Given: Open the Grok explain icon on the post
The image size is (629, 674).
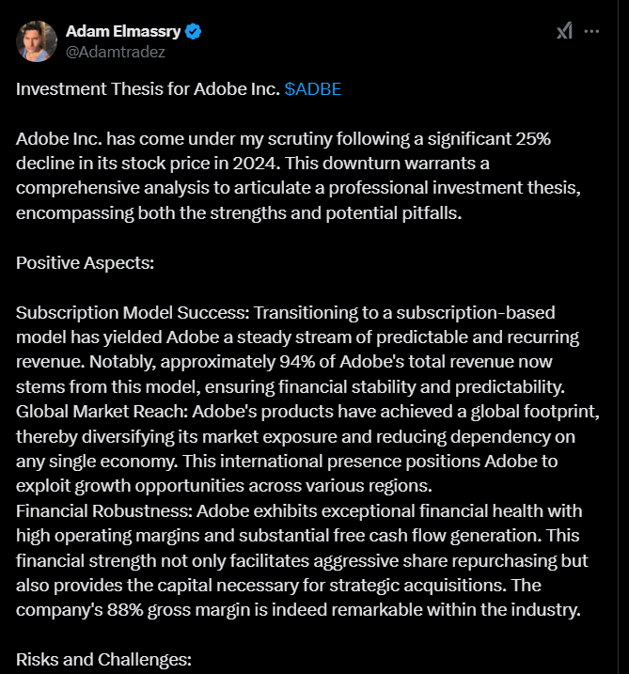Looking at the screenshot, I should click(x=564, y=31).
